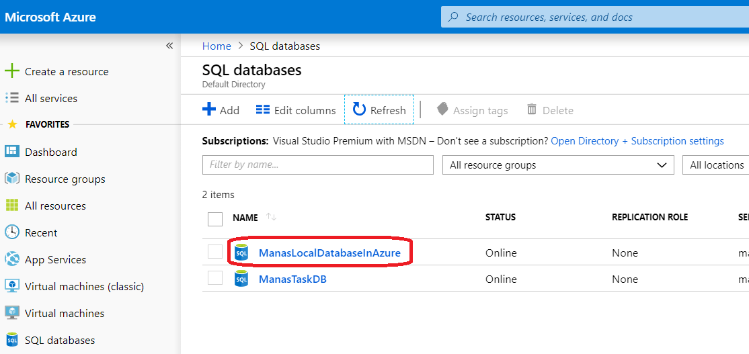The width and height of the screenshot is (749, 354).
Task: Click the All resources grid icon
Action: coord(12,206)
